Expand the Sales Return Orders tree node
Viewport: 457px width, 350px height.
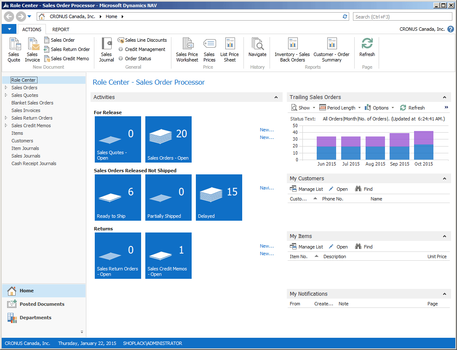point(6,118)
